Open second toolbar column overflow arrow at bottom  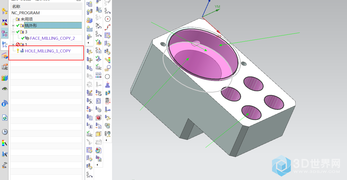pos(97,165)
